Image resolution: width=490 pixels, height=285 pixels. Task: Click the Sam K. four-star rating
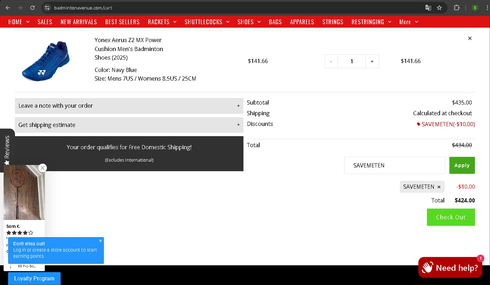point(20,233)
